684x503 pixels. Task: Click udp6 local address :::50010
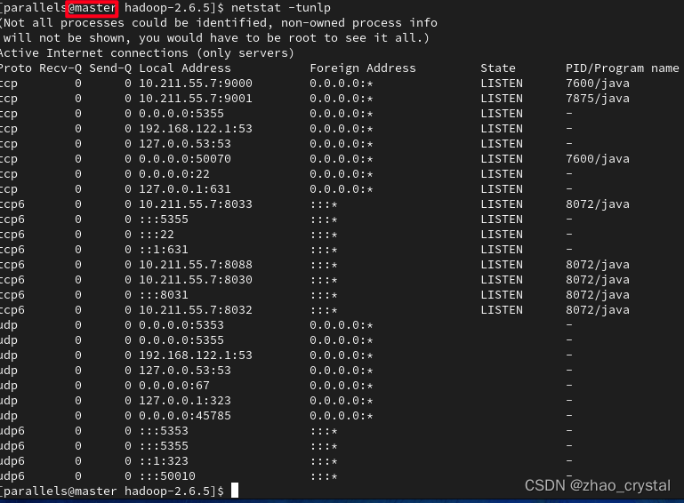click(167, 476)
